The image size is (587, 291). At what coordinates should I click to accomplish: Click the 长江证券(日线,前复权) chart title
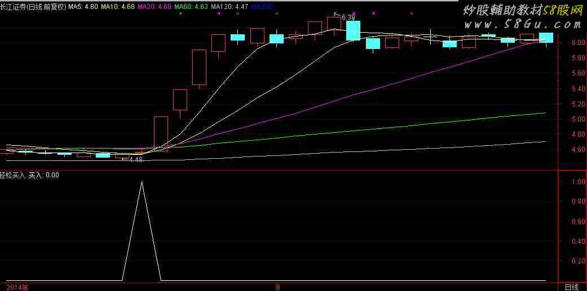pyautogui.click(x=34, y=6)
